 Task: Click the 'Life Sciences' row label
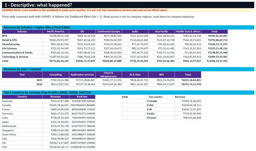point(22,48)
